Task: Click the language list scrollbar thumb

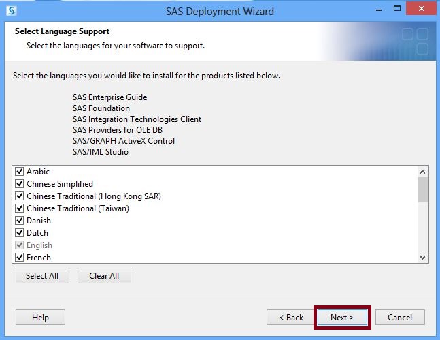Action: 422,190
